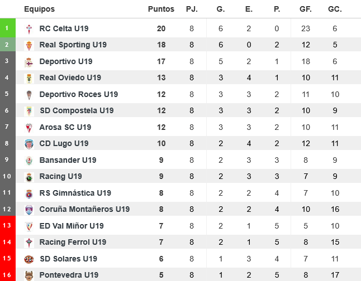361x281 pixels.
Task: Click the Deportivo U19 club badge
Action: tap(30, 62)
